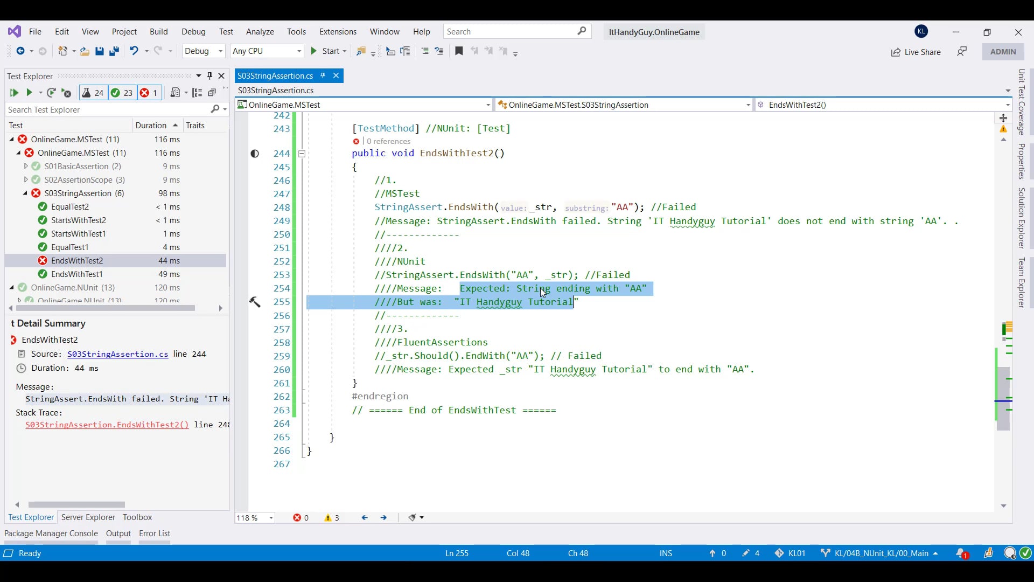Screen dimensions: 1034x582
Task: Click Save All toolbar icon
Action: (114, 51)
